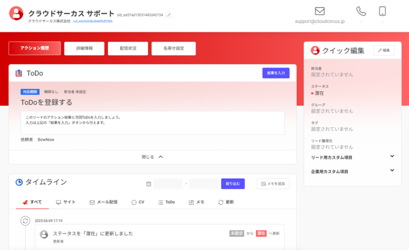Click support@cloudcircus.jp email address
The height and width of the screenshot is (250, 409).
320,21
